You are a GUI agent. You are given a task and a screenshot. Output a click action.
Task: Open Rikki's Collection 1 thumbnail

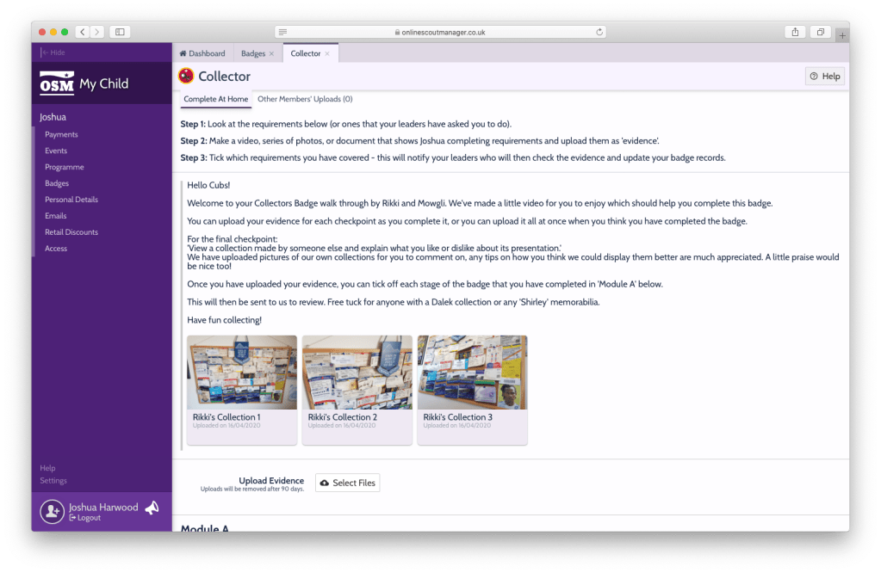pos(242,373)
